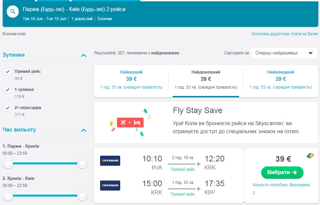The width and height of the screenshot is (320, 205).
Task: Click the Fly Stay Save plane-bed icon
Action: click(130, 122)
